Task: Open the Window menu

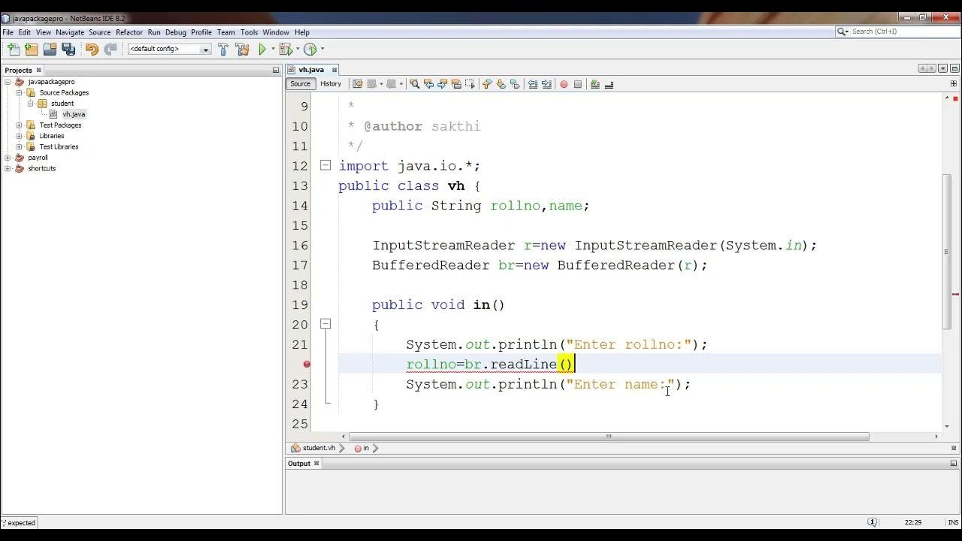Action: coord(276,32)
